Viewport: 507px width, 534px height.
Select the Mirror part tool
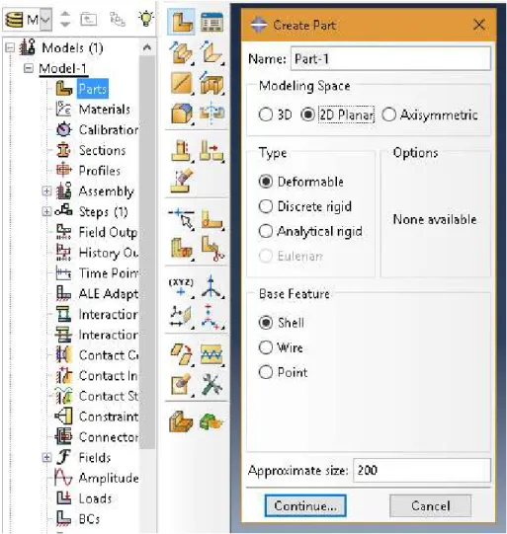(x=211, y=113)
